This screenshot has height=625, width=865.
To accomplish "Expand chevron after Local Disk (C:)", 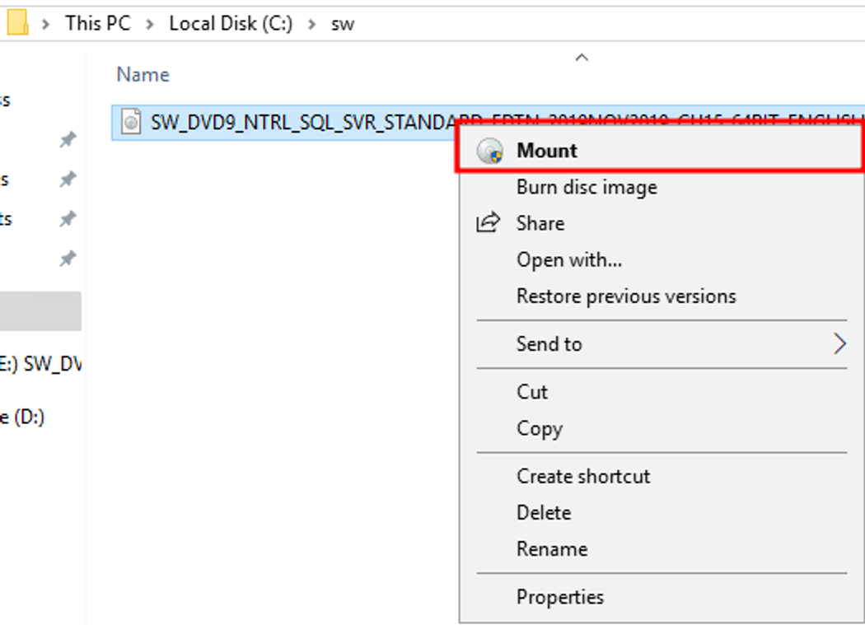I will (311, 24).
